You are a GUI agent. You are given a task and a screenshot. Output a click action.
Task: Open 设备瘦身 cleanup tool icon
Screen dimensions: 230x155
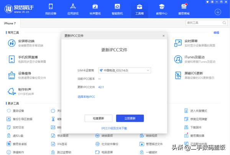coord(12,75)
